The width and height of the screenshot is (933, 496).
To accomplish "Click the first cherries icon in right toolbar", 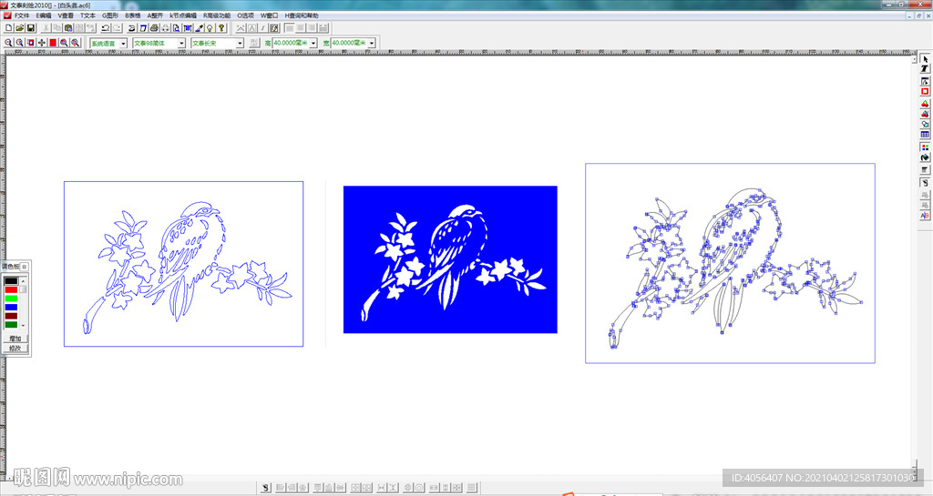I will [x=925, y=104].
